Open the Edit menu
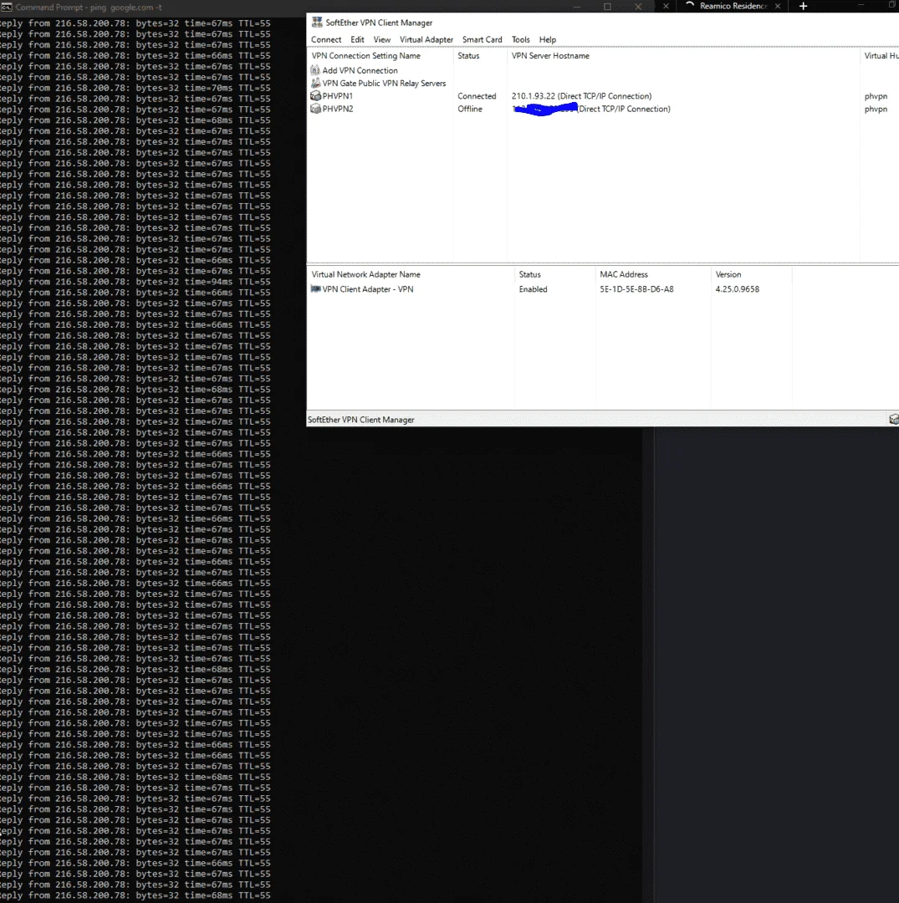The width and height of the screenshot is (899, 903). pos(357,40)
